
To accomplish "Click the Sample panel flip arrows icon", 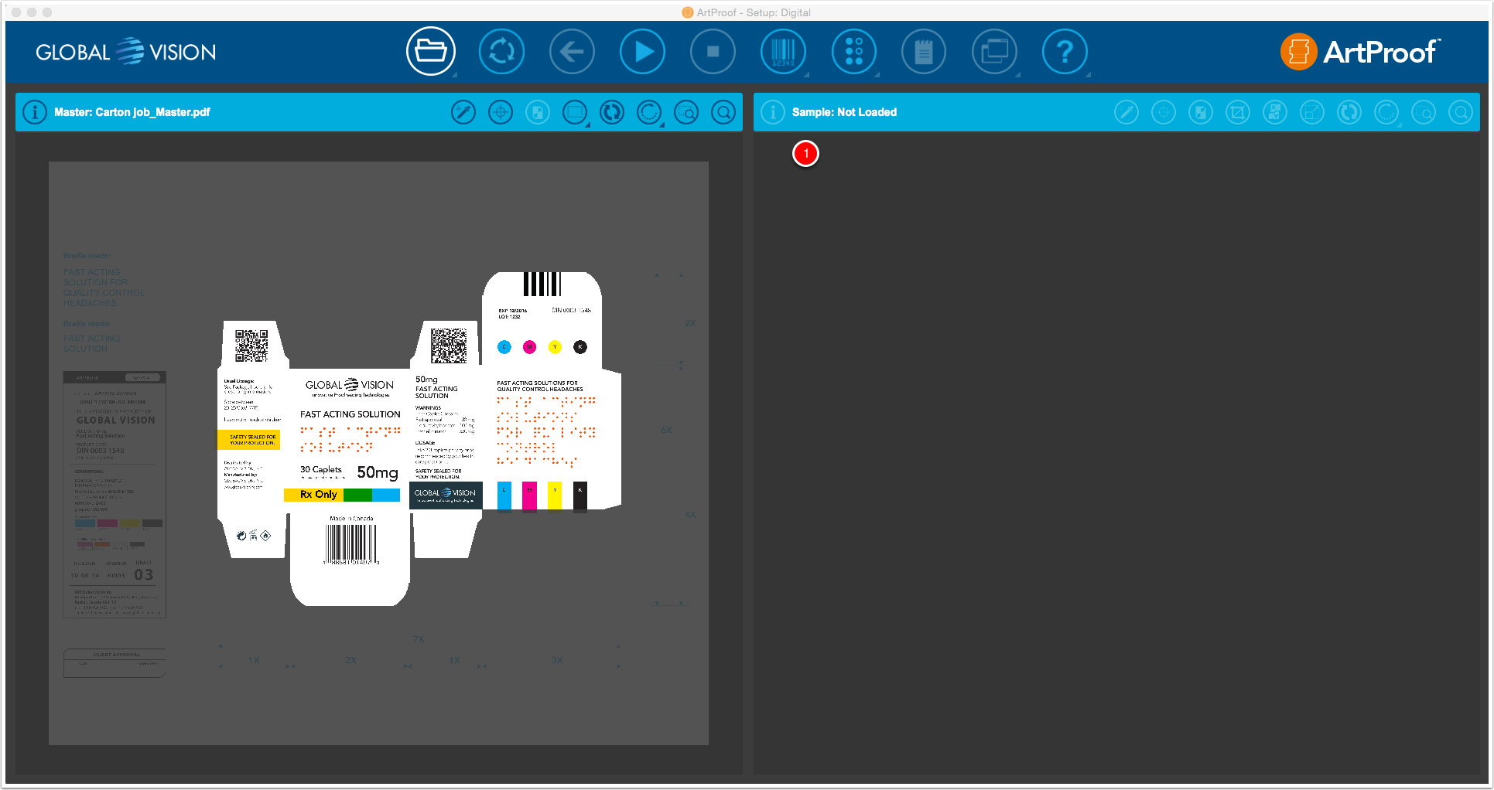I will 1349,112.
